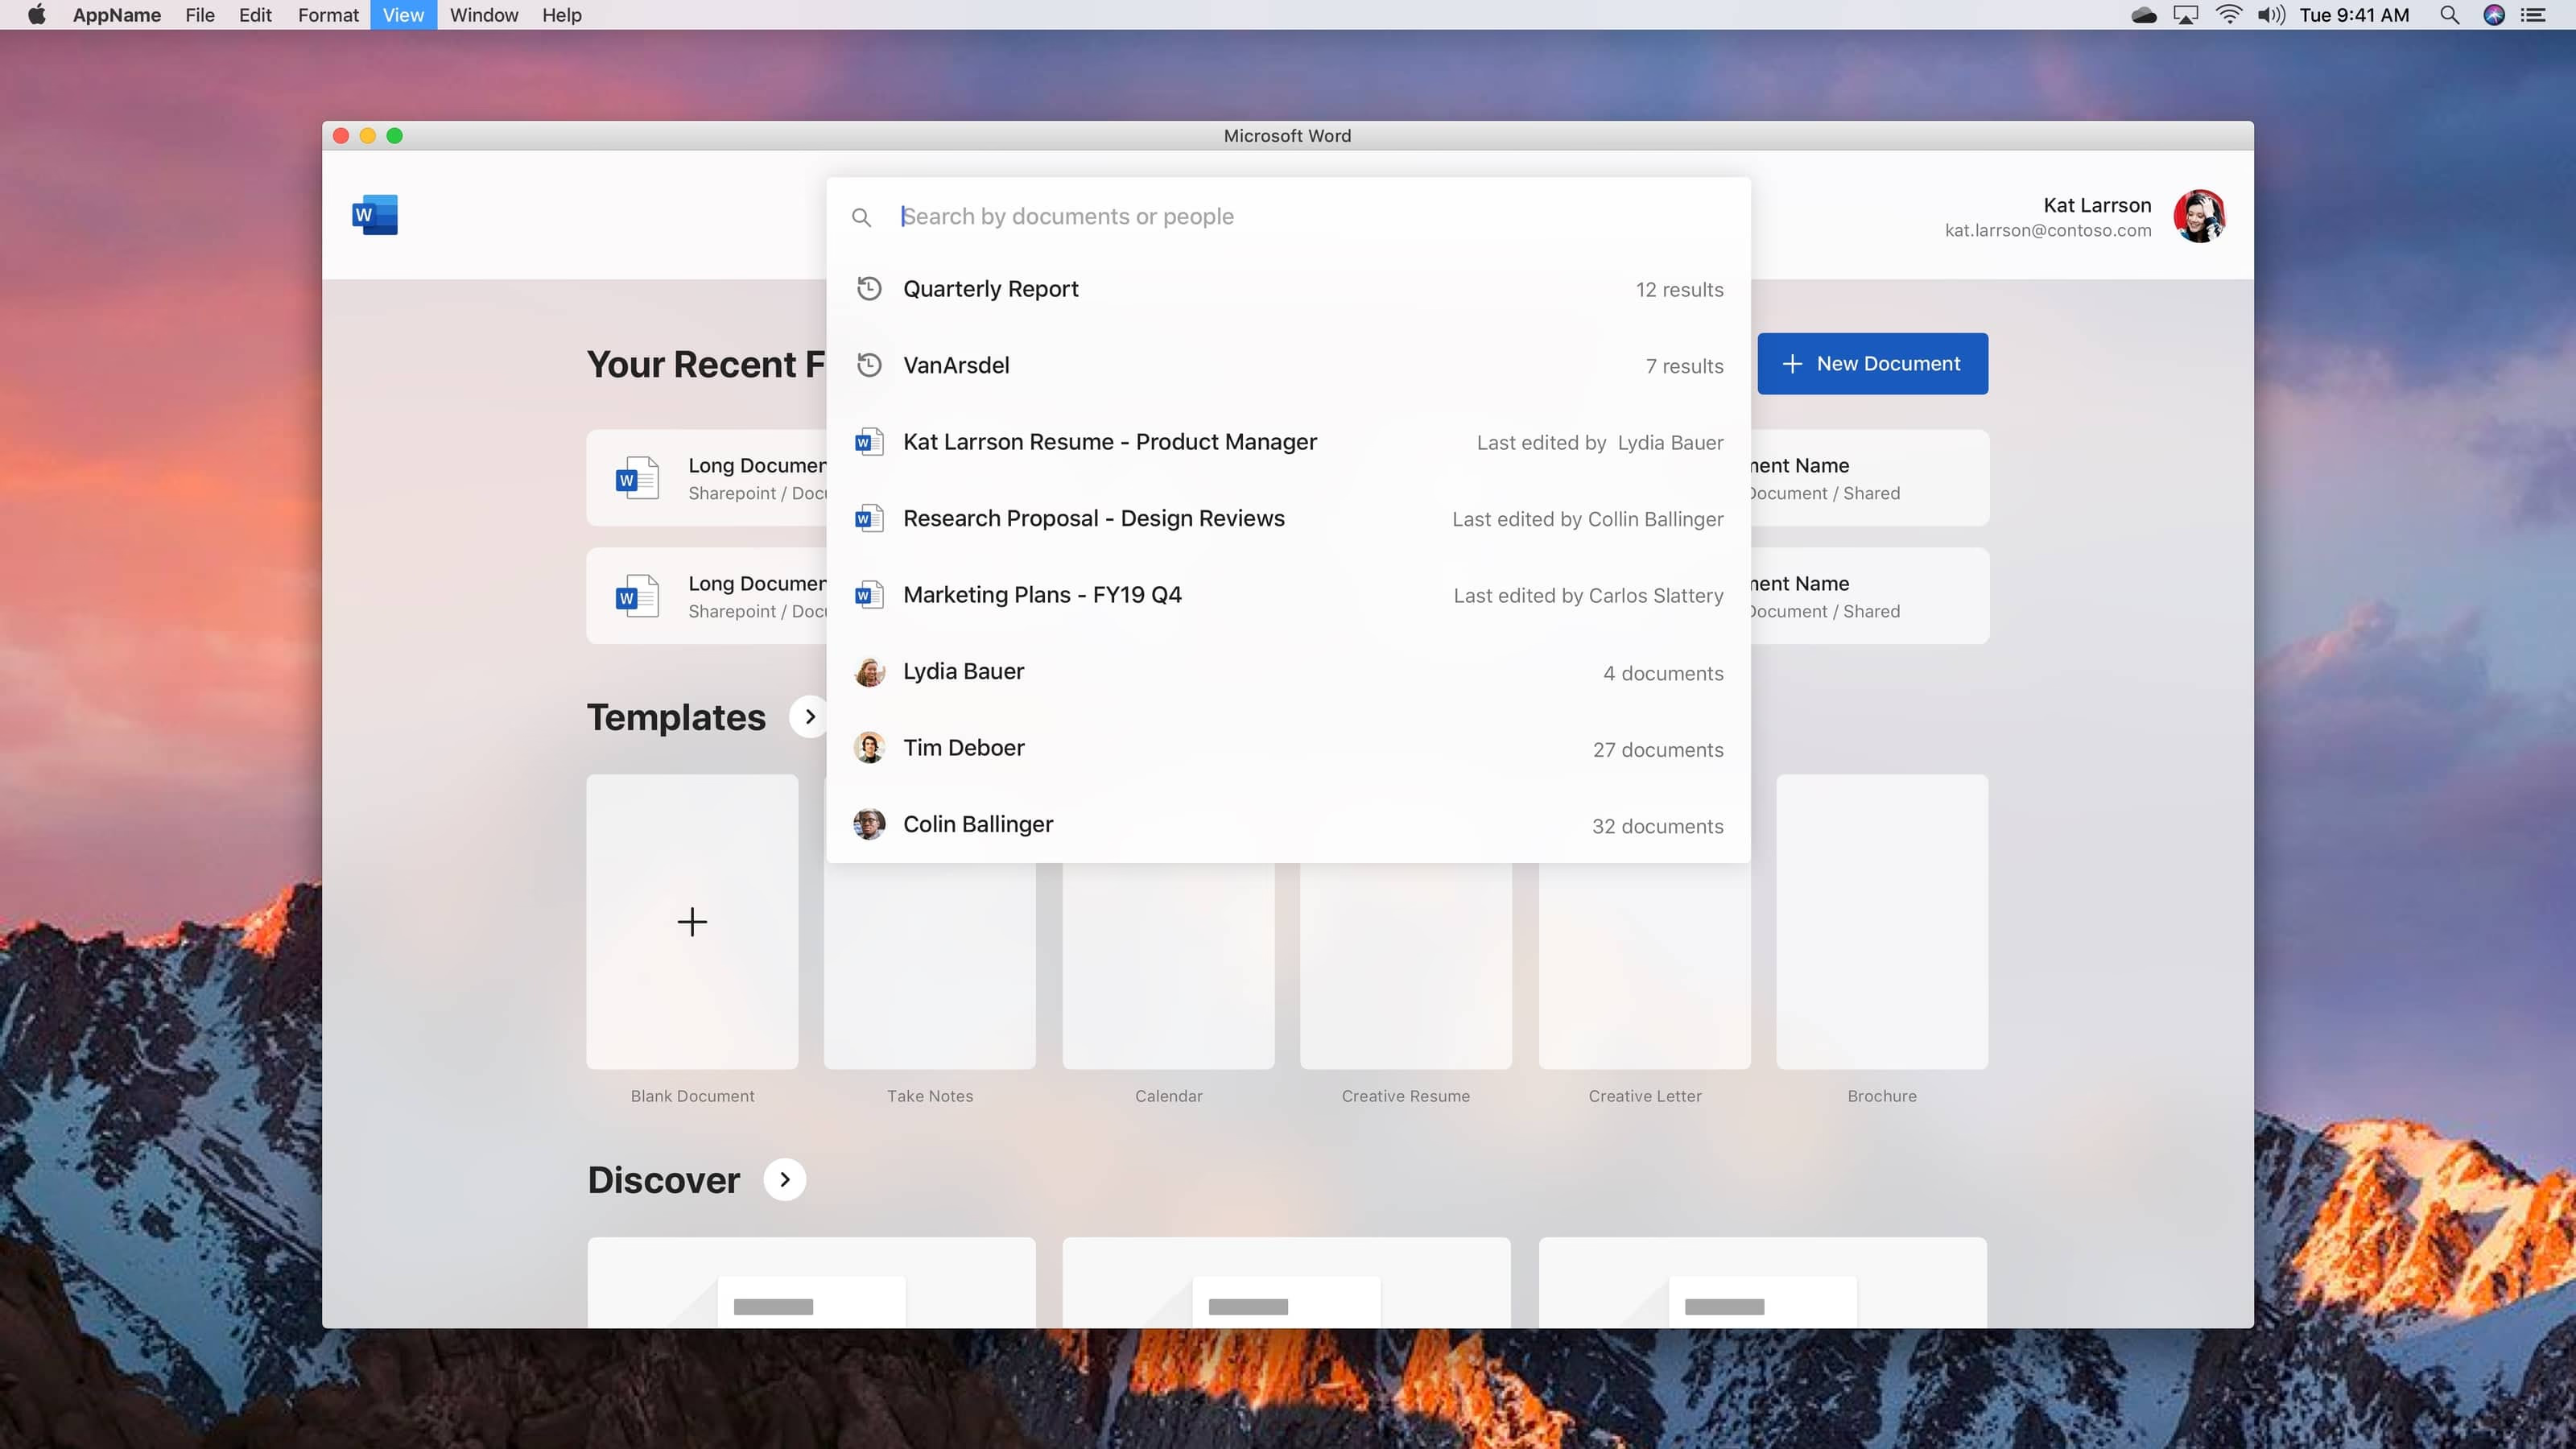Click Word document icon beside Marketing Plans
This screenshot has height=1449, width=2576.
click(868, 596)
